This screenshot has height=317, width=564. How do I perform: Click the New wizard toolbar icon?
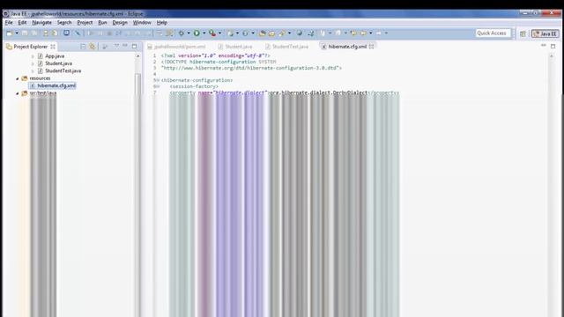(x=10, y=33)
